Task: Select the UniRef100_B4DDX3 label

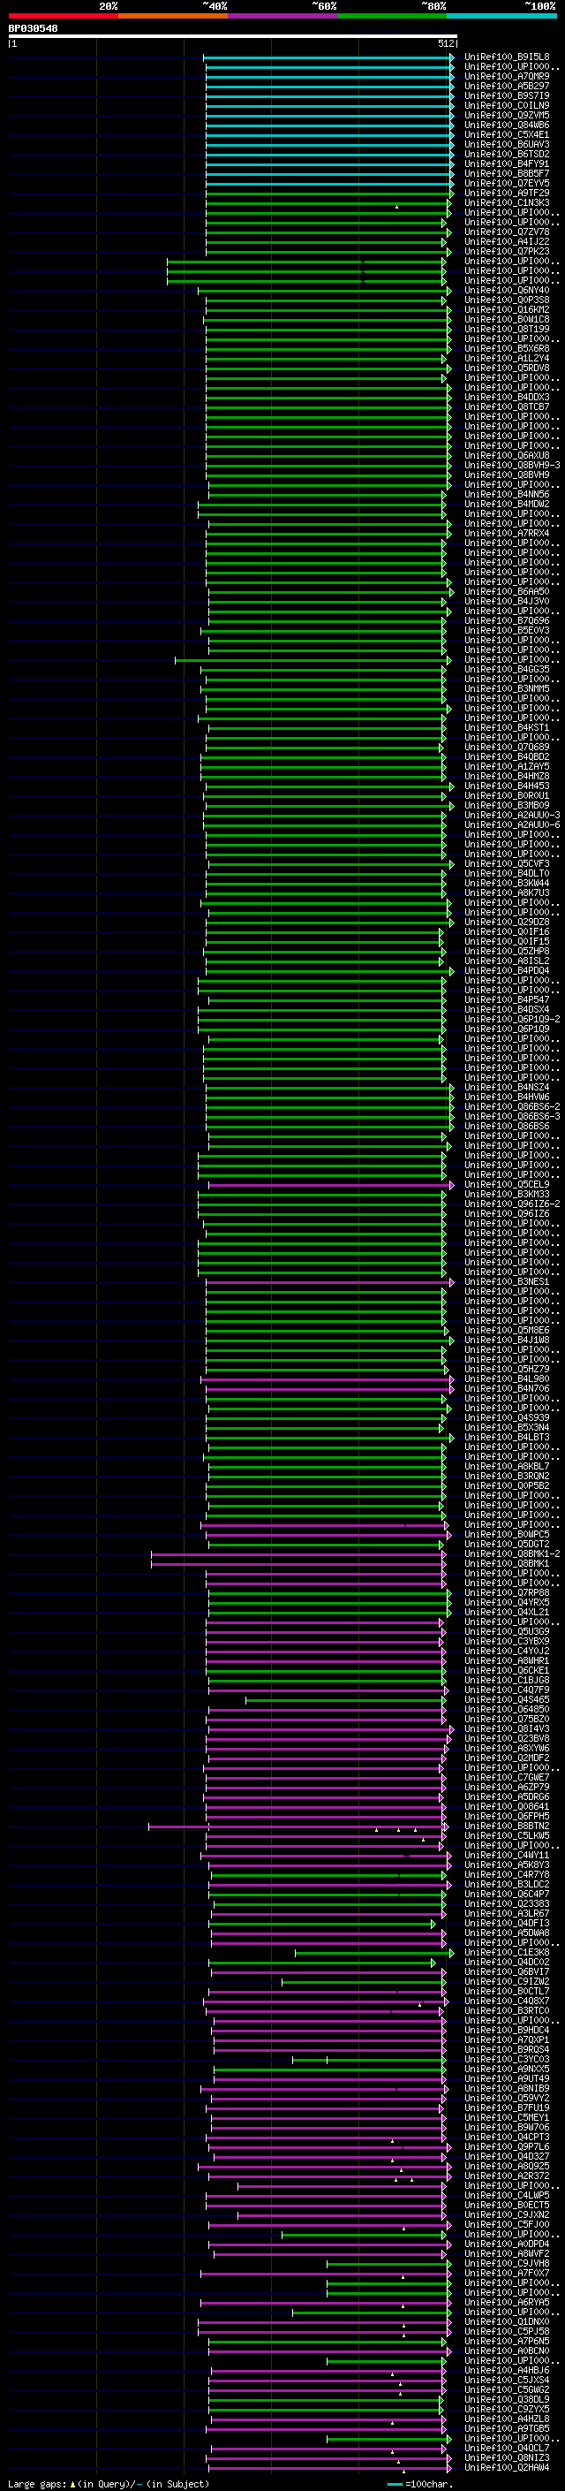Action: 507,397
